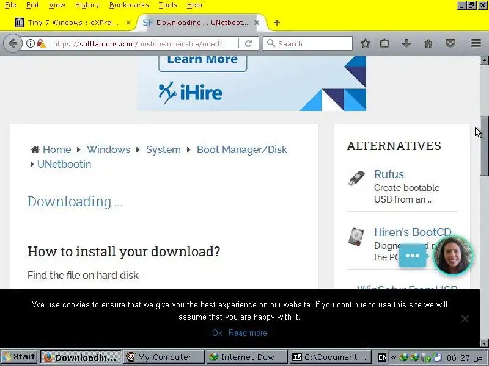Go to the home page icon
The height and width of the screenshot is (366, 489).
coord(428,43)
